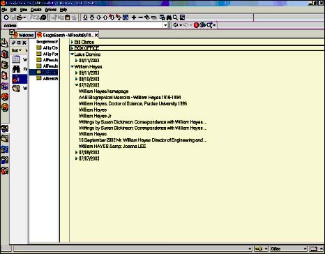Collapse the Lotus Domino category
The width and height of the screenshot is (325, 254).
click(72, 54)
